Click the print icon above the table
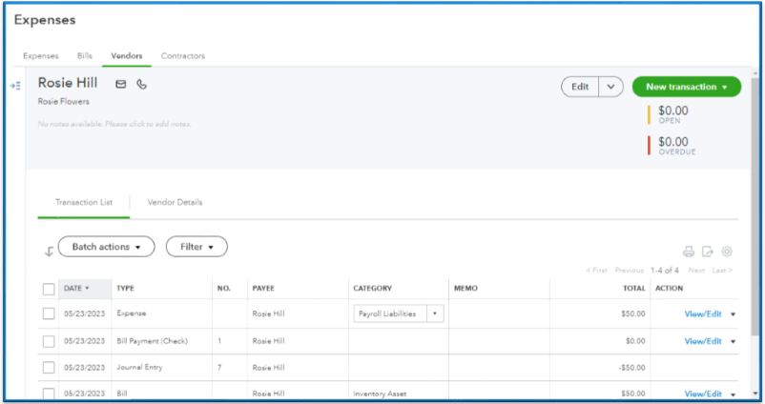This screenshot has width=765, height=404. [x=689, y=252]
